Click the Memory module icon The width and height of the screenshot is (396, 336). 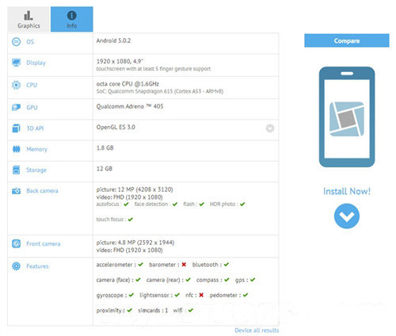(x=16, y=149)
